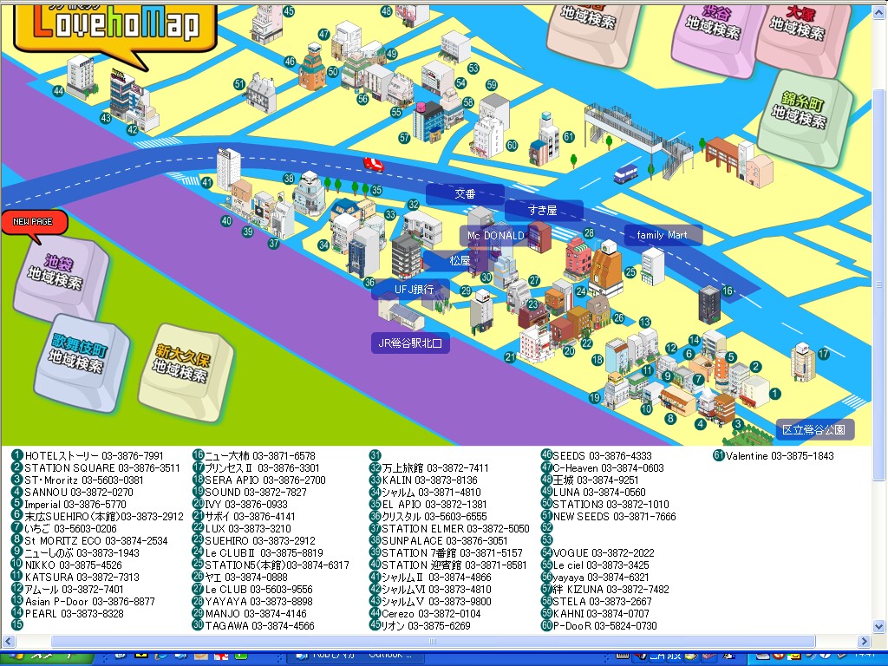Click map marker 44 near the white hotel
The width and height of the screenshot is (888, 666).
pos(58,91)
